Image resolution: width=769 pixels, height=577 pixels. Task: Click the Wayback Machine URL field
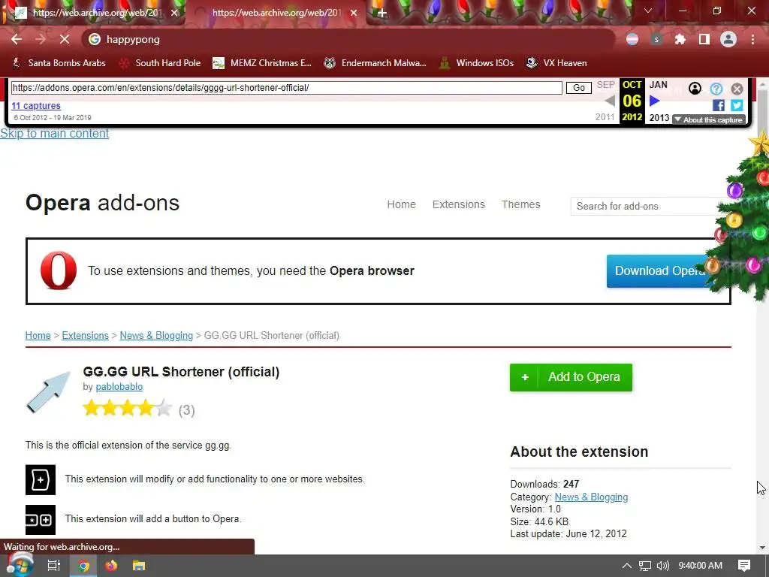pyautogui.click(x=286, y=88)
